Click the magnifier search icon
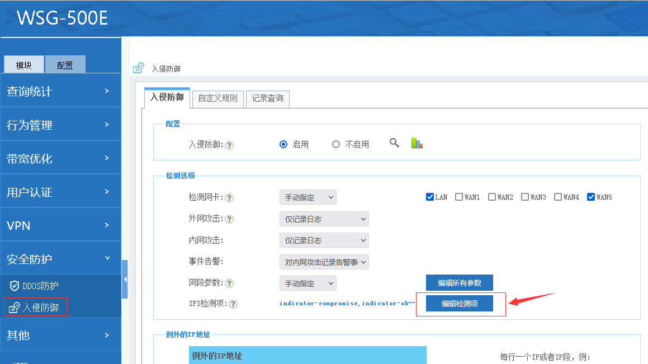 point(394,143)
